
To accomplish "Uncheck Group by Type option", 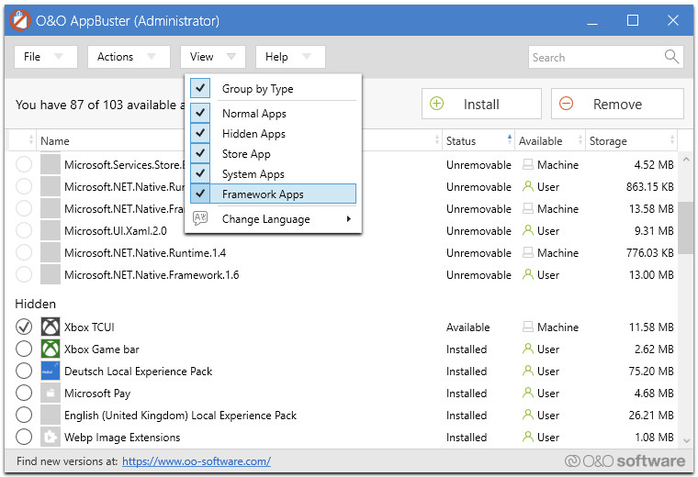I will 200,88.
